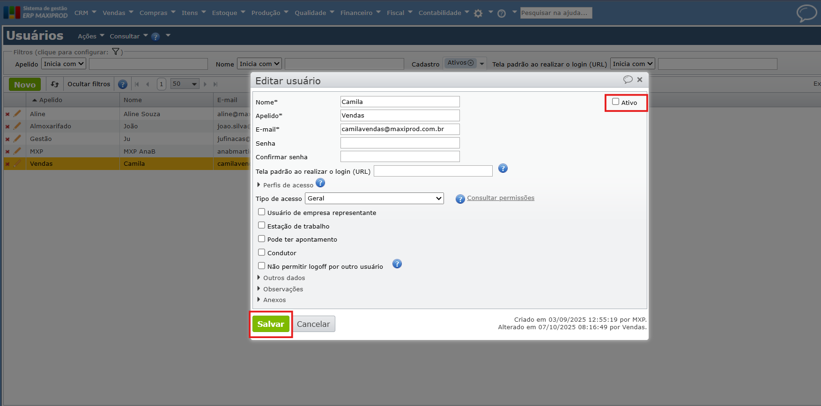This screenshot has width=821, height=406.
Task: Open the Consultar menu
Action: [129, 36]
